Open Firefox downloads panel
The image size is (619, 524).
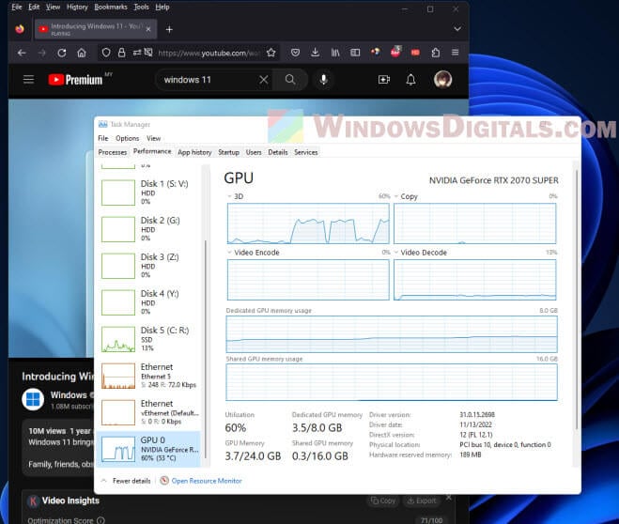315,53
